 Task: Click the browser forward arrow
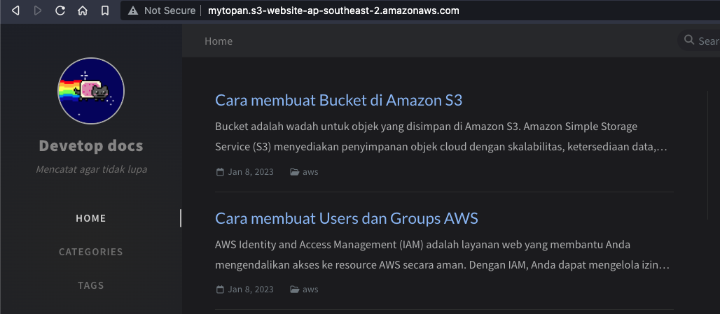[38, 10]
